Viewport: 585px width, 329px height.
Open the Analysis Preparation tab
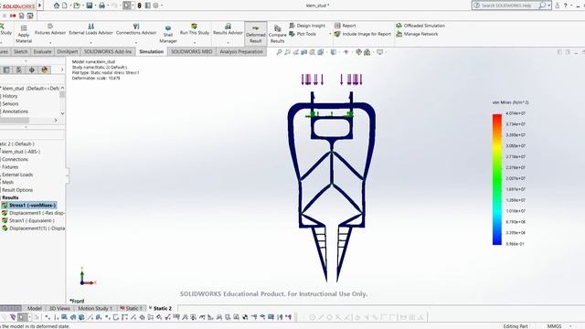coord(241,51)
